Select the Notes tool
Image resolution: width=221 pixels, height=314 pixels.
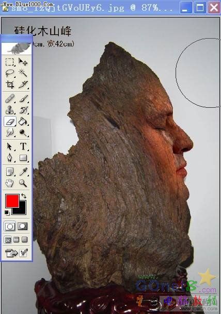(10, 172)
